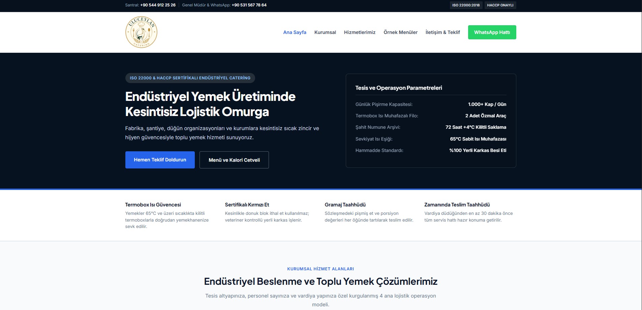The height and width of the screenshot is (310, 642).
Task: Click the Zamanında Teslim Taahhüdü heading
Action: click(457, 204)
